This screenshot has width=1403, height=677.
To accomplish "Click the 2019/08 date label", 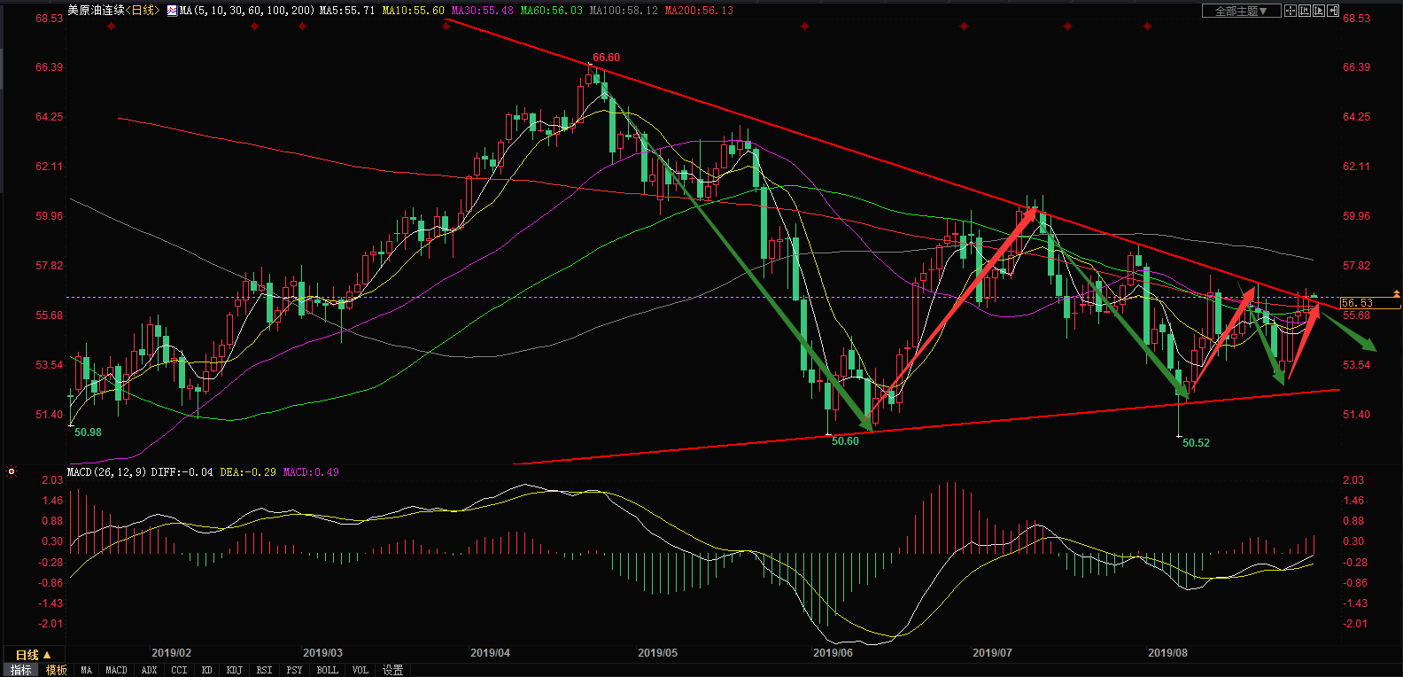I will (x=1167, y=653).
